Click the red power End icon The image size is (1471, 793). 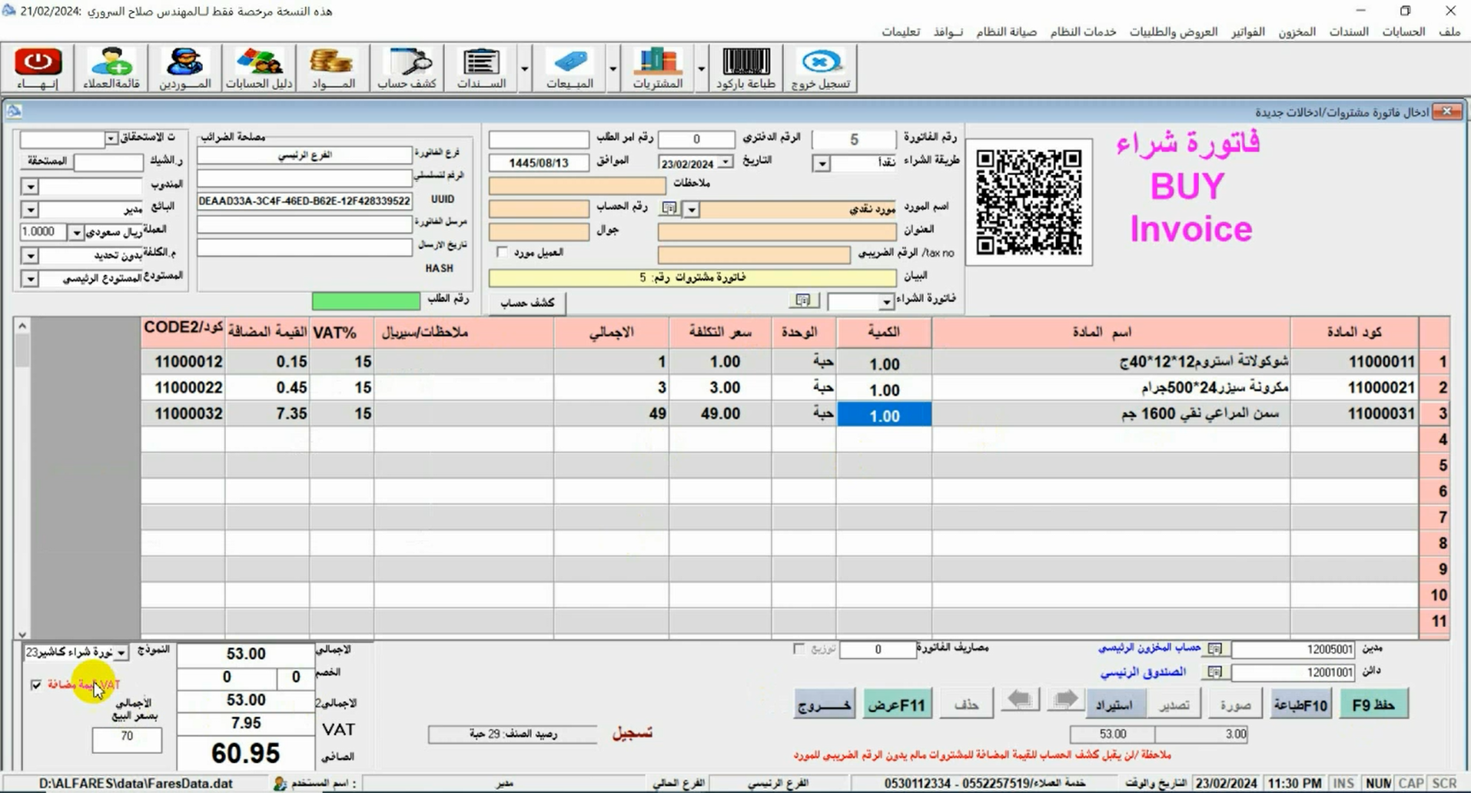click(38, 68)
